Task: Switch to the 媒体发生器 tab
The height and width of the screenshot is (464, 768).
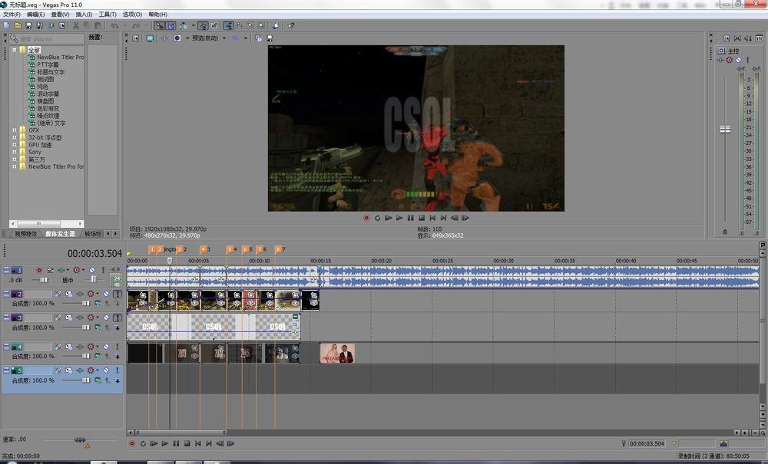Action: [x=60, y=234]
